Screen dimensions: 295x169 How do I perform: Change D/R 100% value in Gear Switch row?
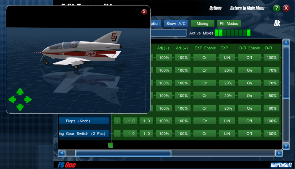point(271,134)
